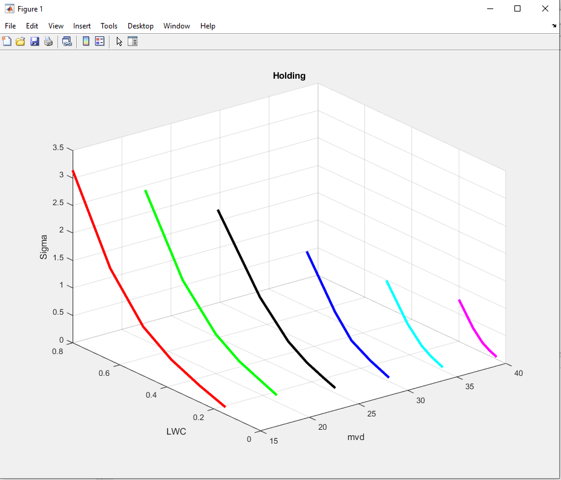Toggle the Insert Legend button
The width and height of the screenshot is (561, 480).
pos(100,41)
